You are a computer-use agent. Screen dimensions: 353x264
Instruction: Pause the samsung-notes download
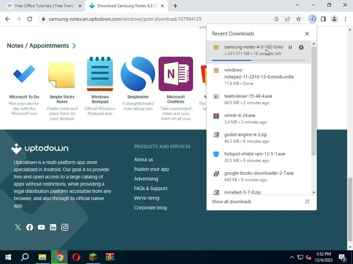coord(290,47)
